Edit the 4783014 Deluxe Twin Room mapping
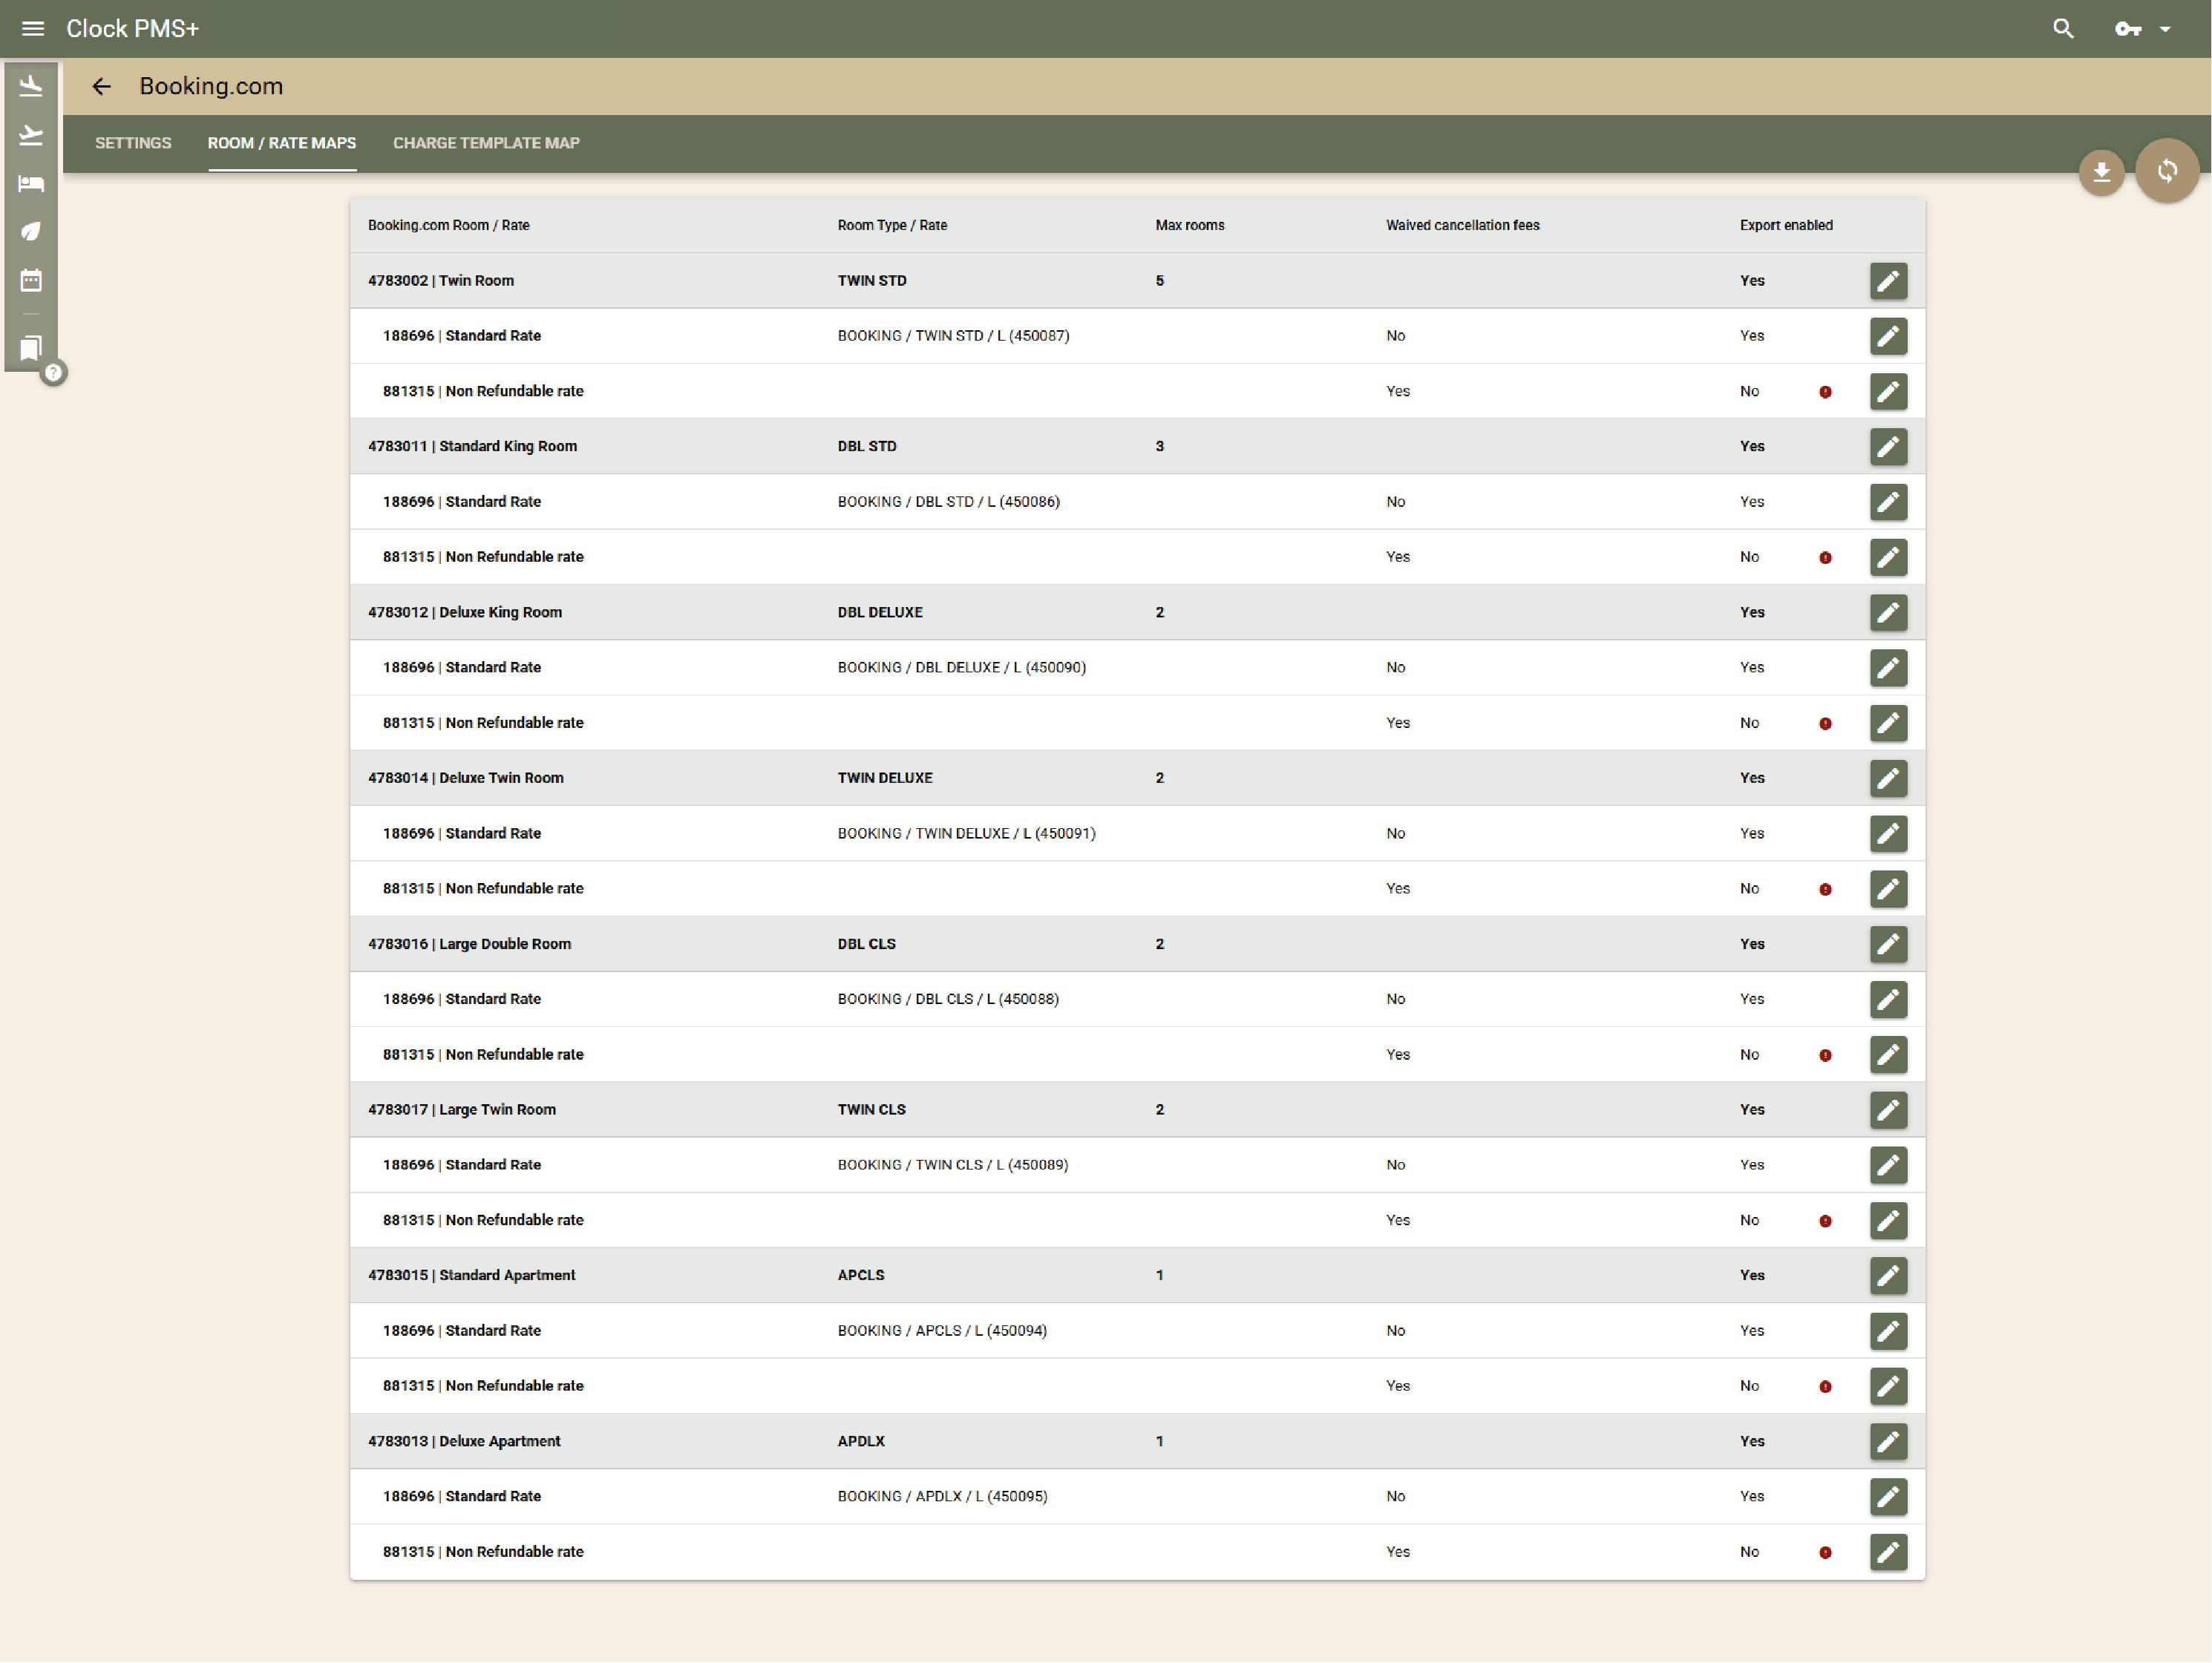 click(x=1888, y=778)
